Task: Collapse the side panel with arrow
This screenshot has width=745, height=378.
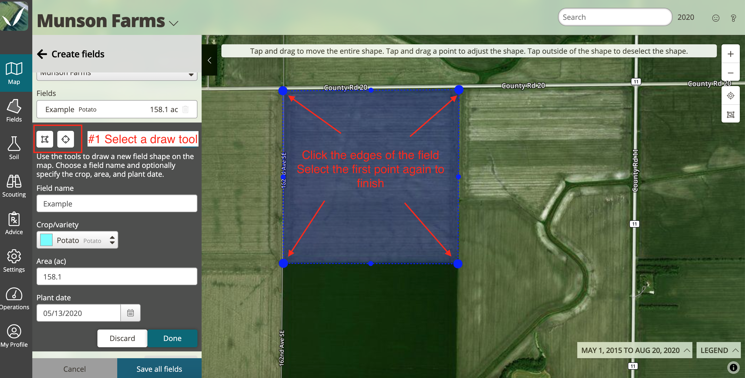Action: point(210,60)
